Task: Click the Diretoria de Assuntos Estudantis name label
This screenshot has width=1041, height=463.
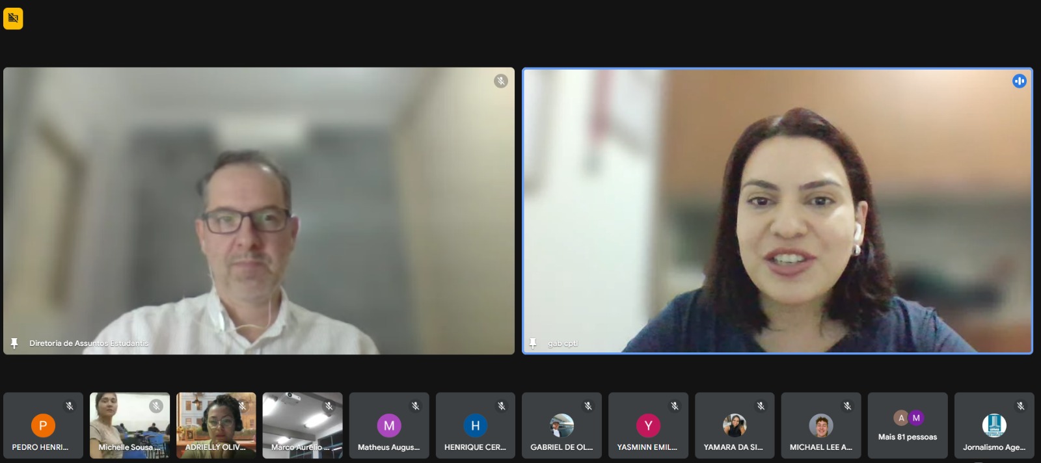Action: click(88, 343)
